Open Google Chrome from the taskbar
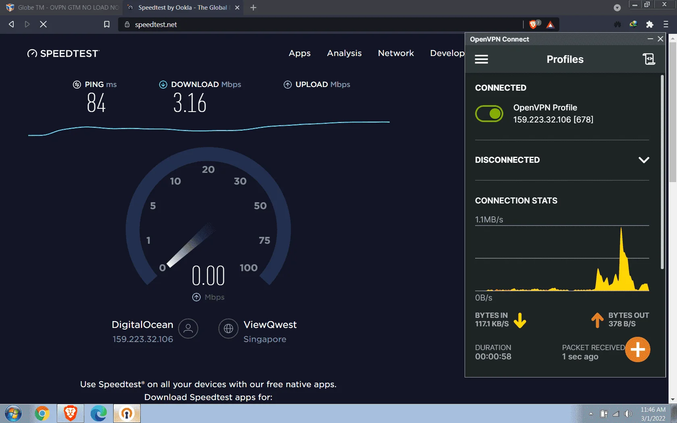 pyautogui.click(x=42, y=414)
